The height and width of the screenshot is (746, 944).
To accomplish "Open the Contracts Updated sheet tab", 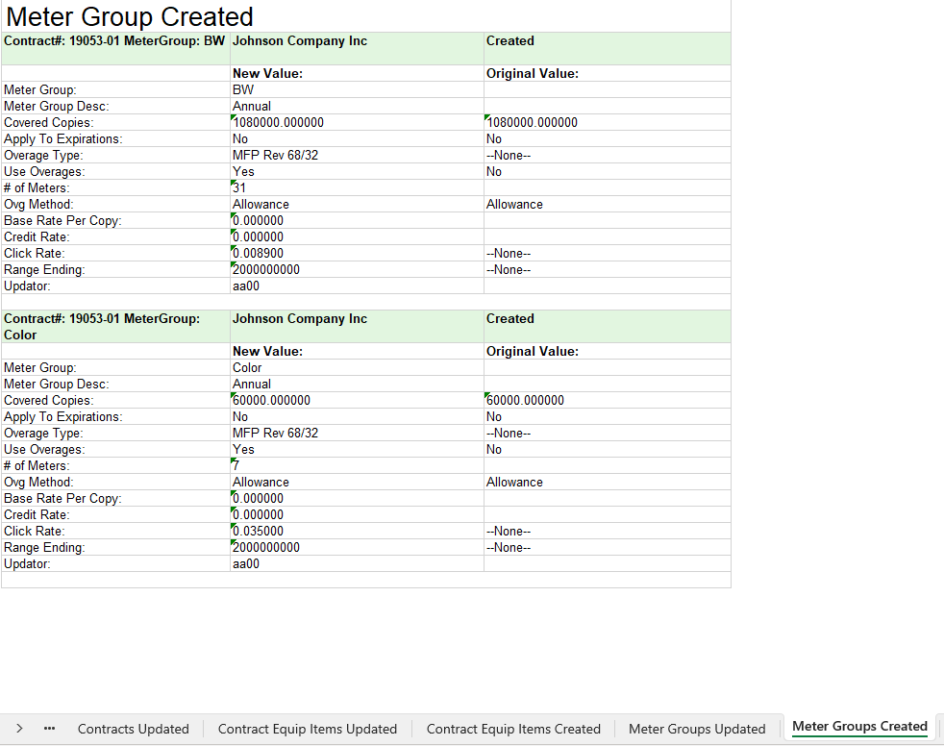I will 133,729.
